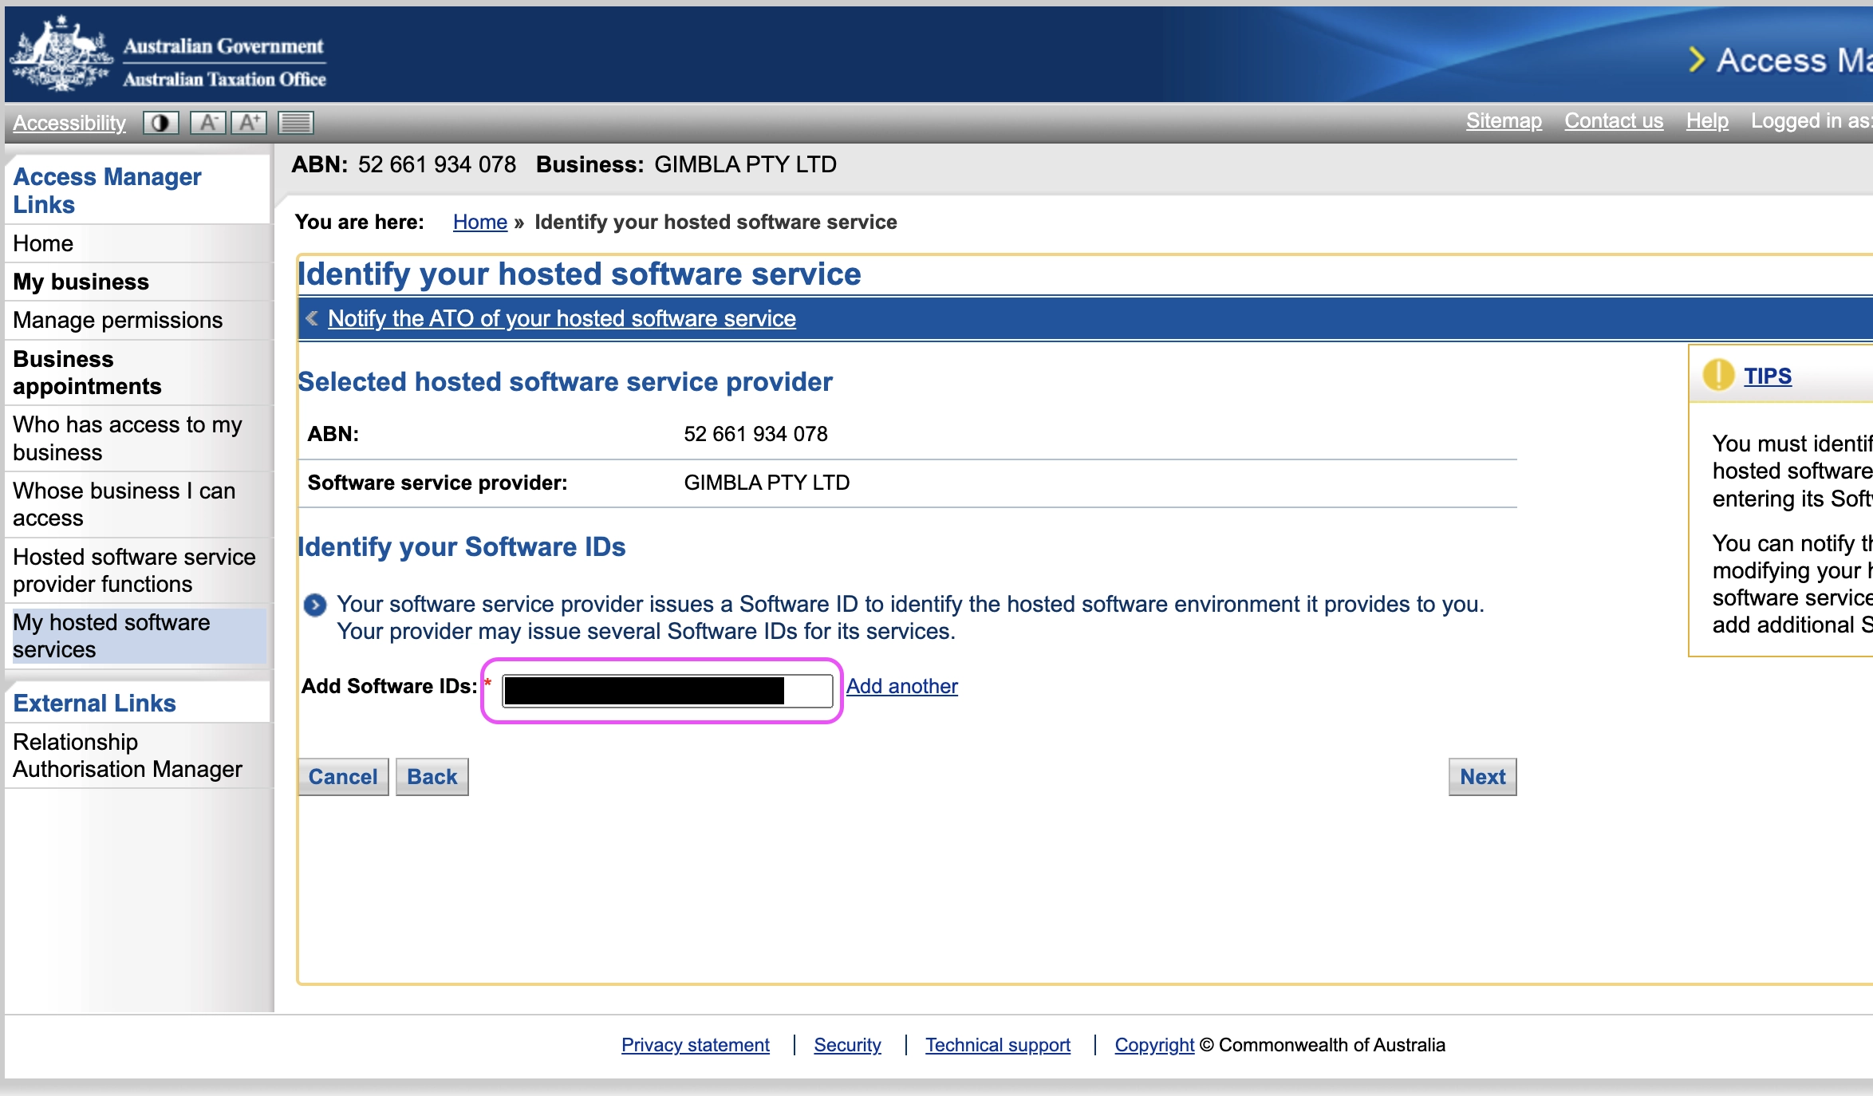Click the blue info arrow bullet icon

point(315,605)
